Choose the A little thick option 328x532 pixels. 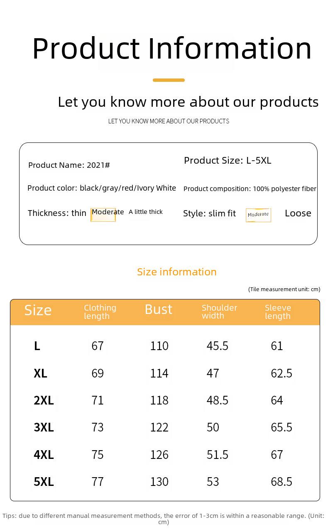pyautogui.click(x=146, y=212)
